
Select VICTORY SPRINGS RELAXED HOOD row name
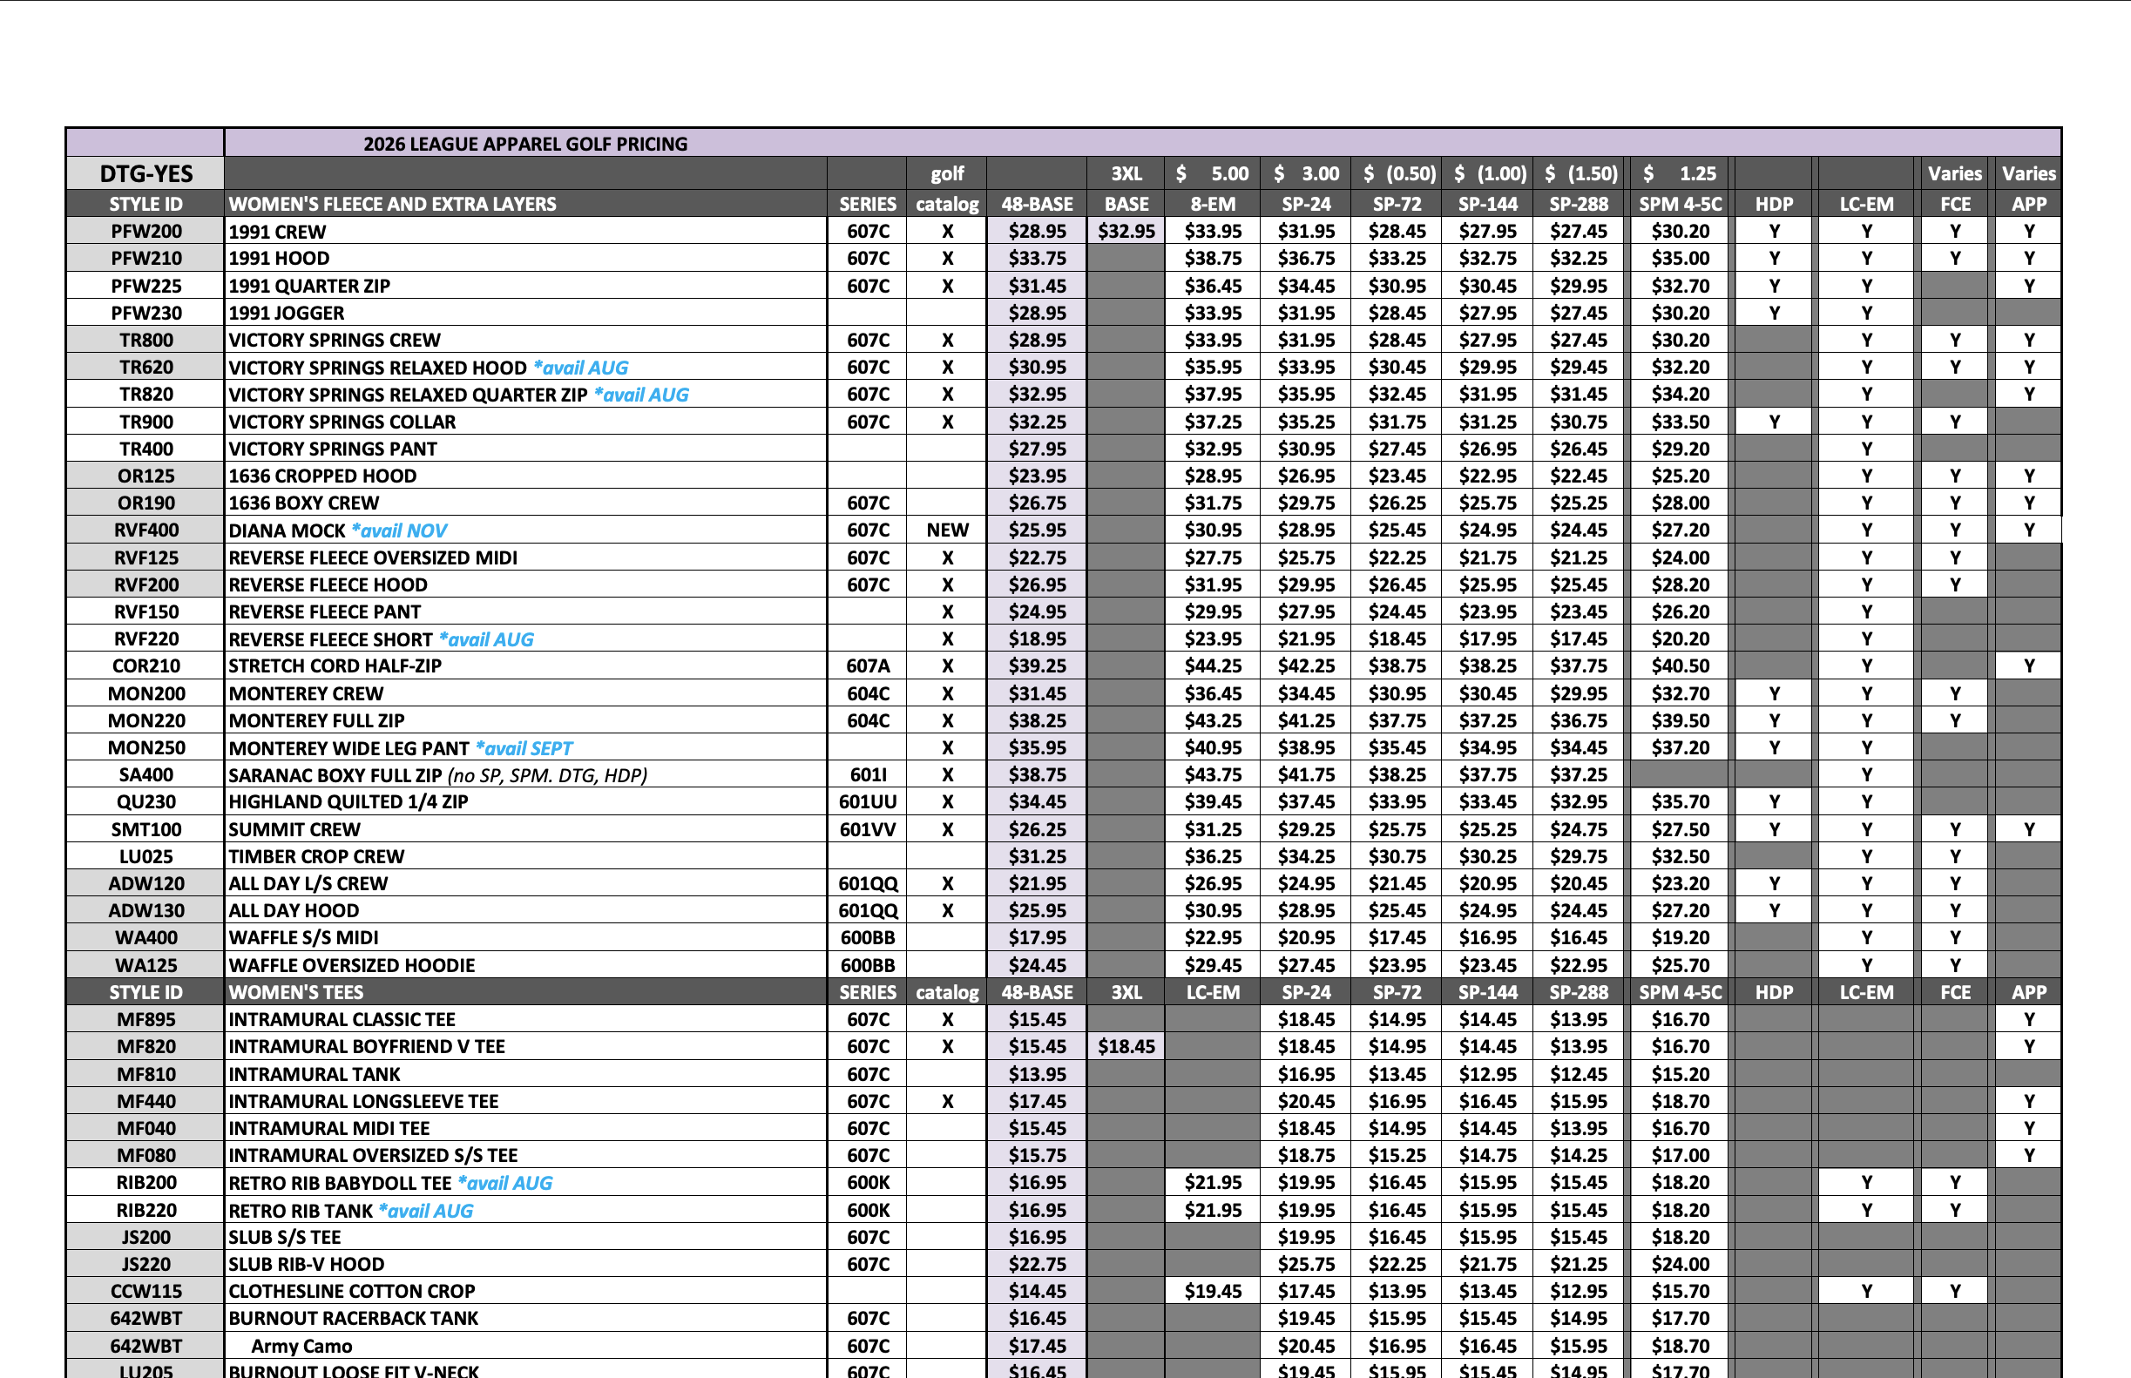pyautogui.click(x=376, y=368)
